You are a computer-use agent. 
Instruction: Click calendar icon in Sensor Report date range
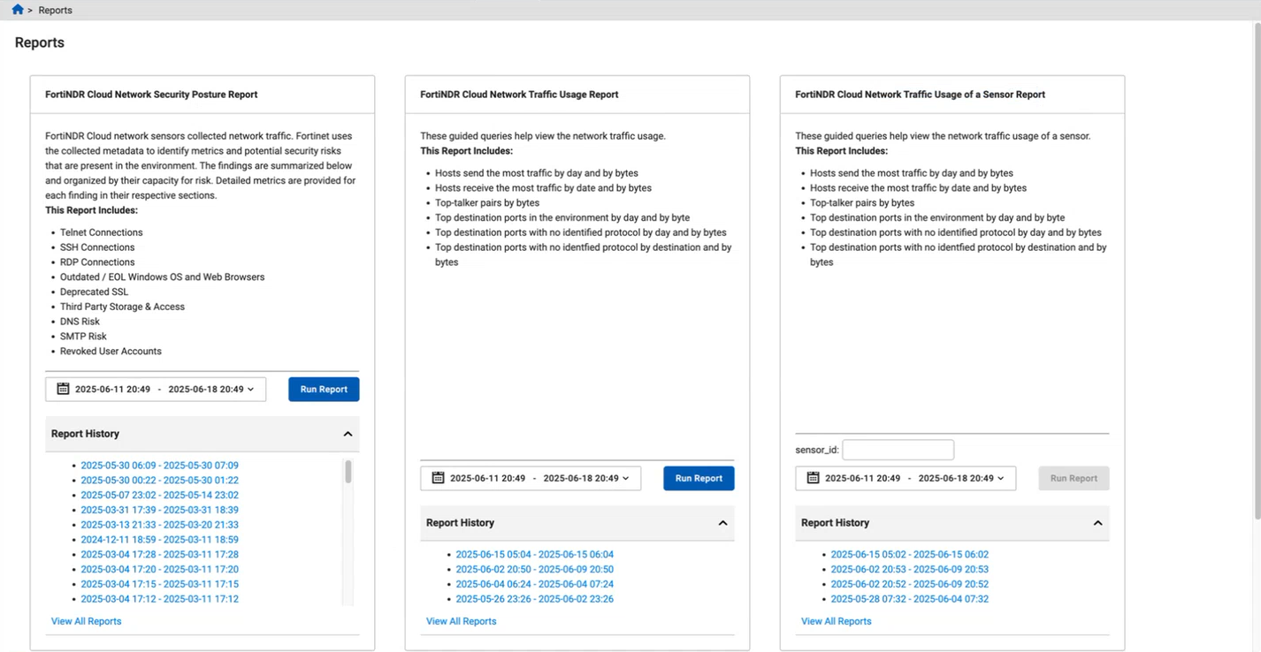(813, 478)
